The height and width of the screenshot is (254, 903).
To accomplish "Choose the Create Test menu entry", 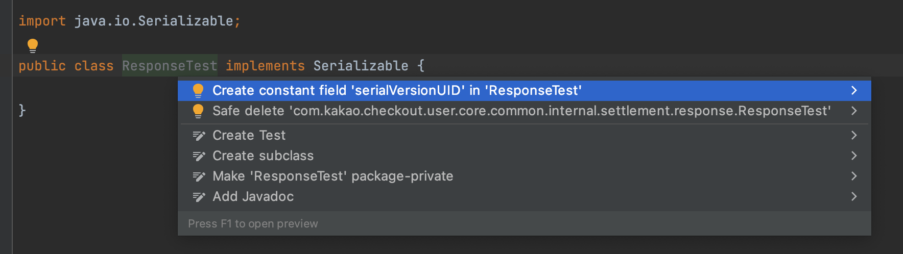I will click(x=249, y=136).
